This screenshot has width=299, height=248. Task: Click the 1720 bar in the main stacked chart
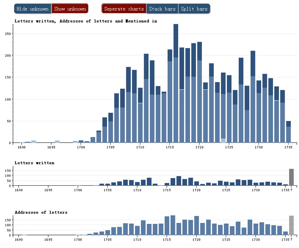pos(199,92)
